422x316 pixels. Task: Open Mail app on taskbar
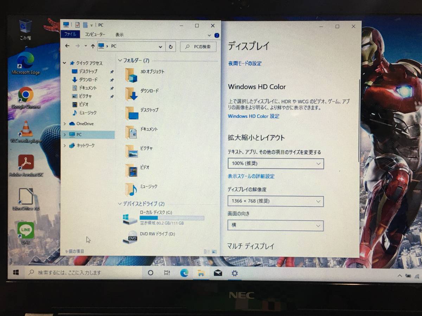click(218, 273)
